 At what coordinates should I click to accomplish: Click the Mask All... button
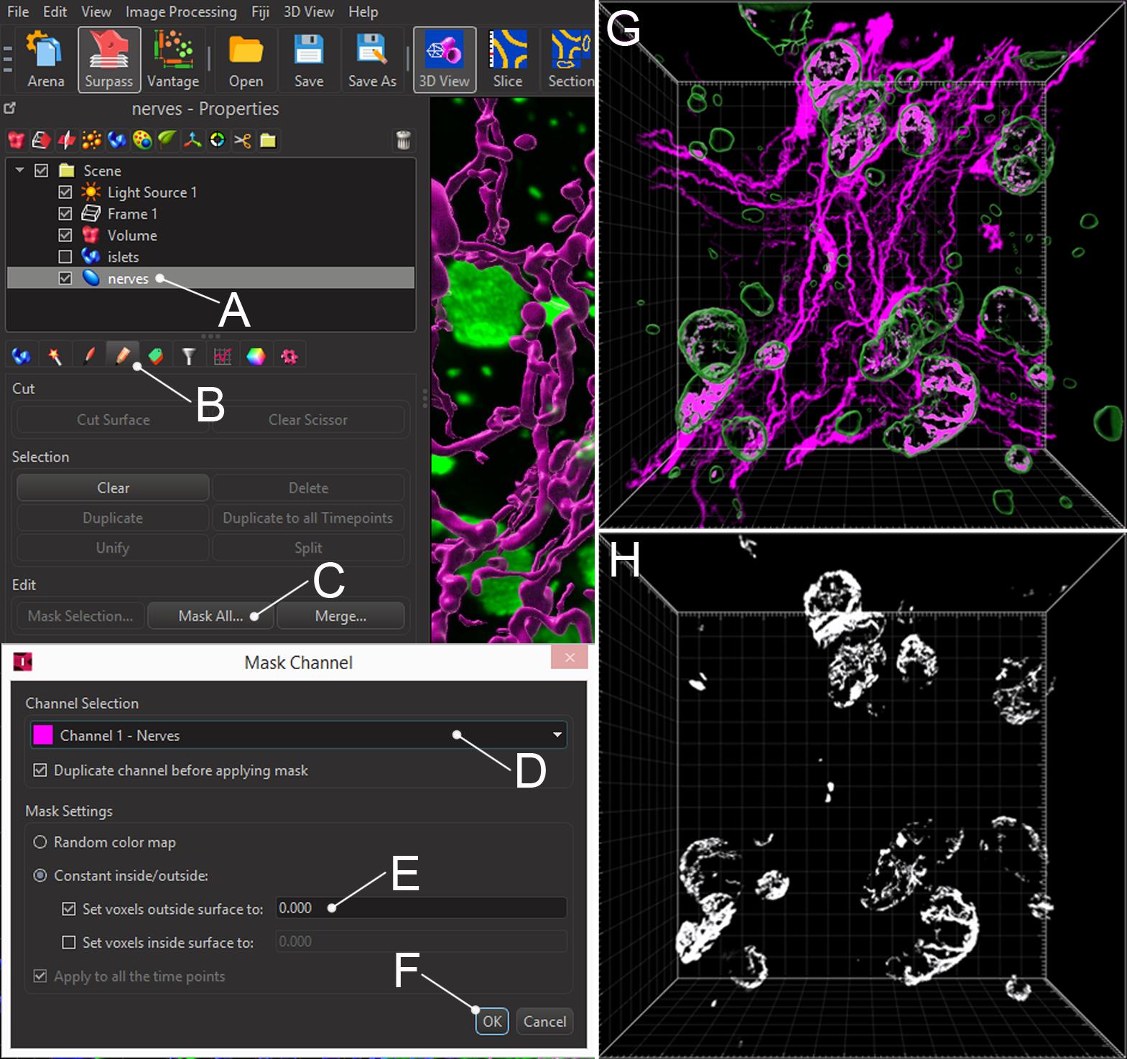[x=210, y=616]
